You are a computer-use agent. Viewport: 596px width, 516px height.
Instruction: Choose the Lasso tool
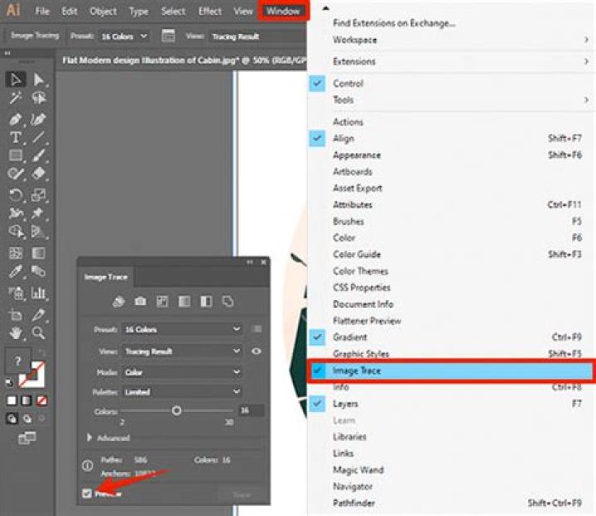pyautogui.click(x=38, y=98)
